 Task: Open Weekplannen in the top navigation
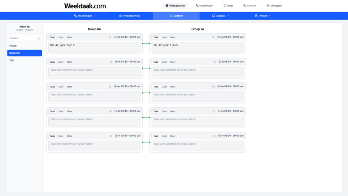175,6
